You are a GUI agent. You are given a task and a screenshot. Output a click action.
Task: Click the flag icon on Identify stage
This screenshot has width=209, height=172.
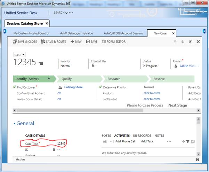pos(49,79)
